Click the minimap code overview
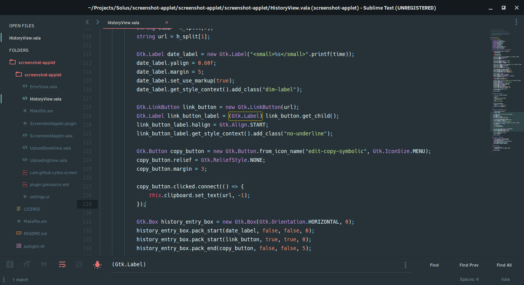524x285 pixels. 507,92
